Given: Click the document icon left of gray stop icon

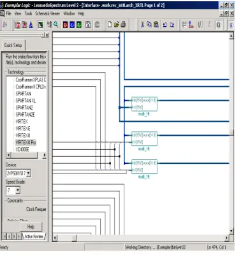Looking at the screenshot, I should pos(88,25).
